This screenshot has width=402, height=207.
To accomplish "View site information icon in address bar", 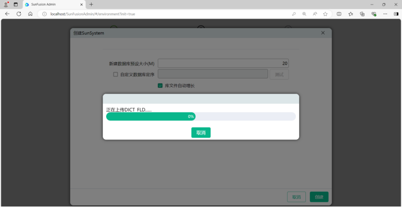I will pyautogui.click(x=44, y=14).
